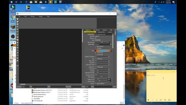Select the yellow Pencil tool
Viewport: 186px width, 105px height.
(x=17, y=53)
